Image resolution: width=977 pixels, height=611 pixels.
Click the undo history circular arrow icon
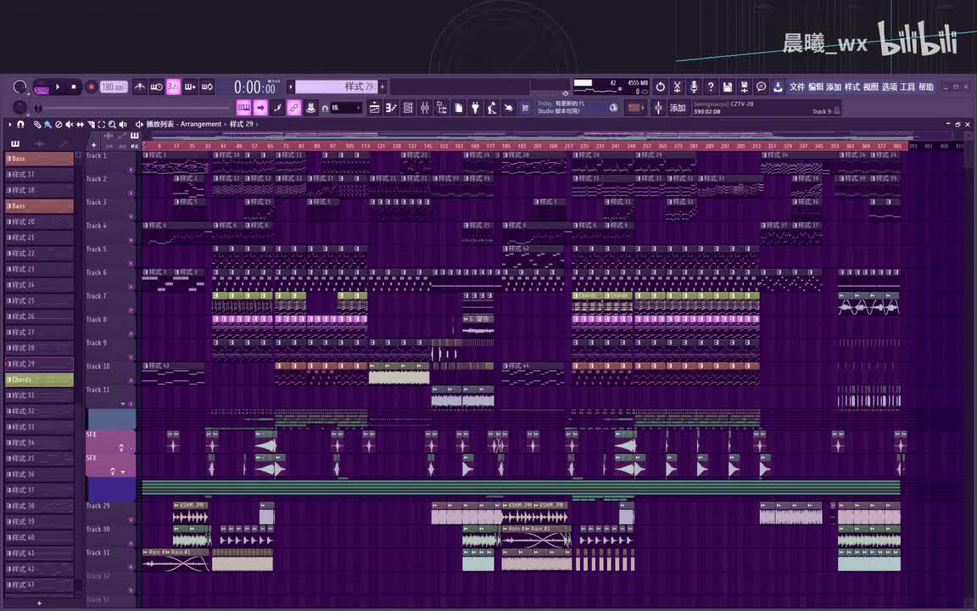pos(661,87)
